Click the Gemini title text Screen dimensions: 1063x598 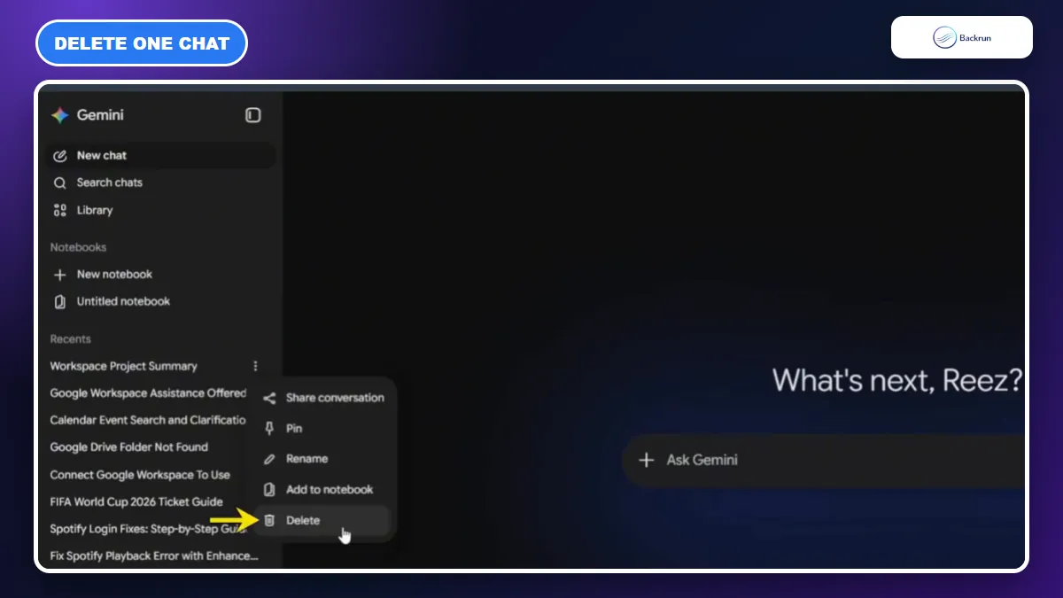pyautogui.click(x=100, y=115)
